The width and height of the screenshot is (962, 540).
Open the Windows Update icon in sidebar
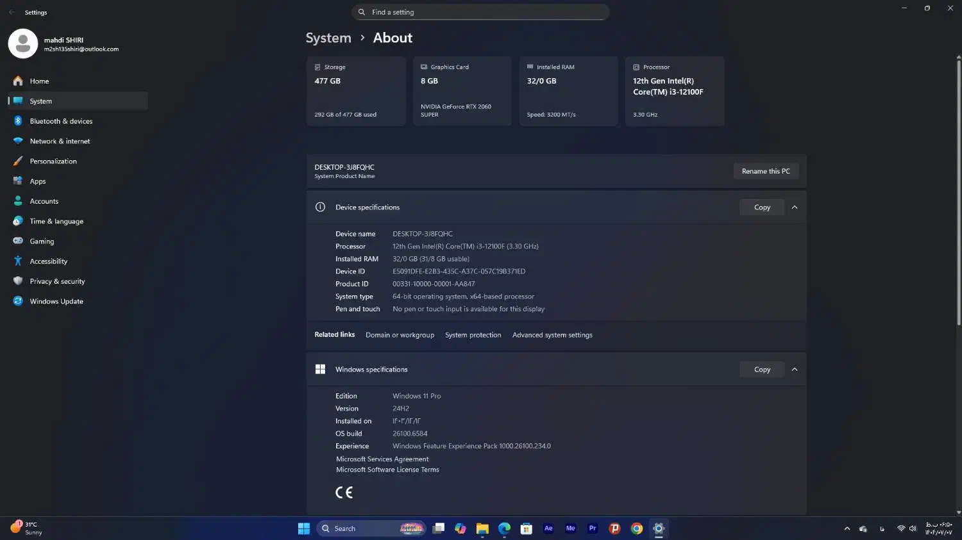point(18,301)
